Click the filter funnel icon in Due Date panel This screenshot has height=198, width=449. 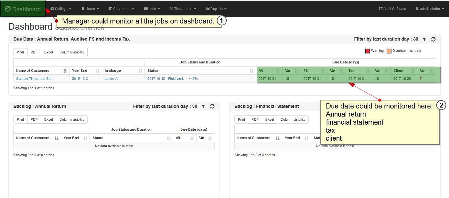coord(424,39)
